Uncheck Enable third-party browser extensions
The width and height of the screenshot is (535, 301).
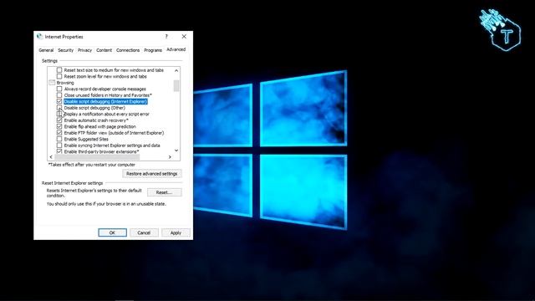(x=59, y=151)
